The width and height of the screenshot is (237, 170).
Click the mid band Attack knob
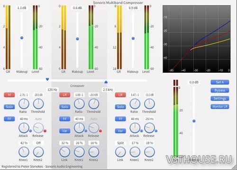pyautogui.click(x=79, y=128)
